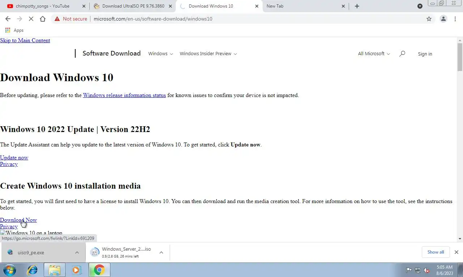Open the Windows Start orb
Viewport: 463px width, 277px height.
coord(10,270)
